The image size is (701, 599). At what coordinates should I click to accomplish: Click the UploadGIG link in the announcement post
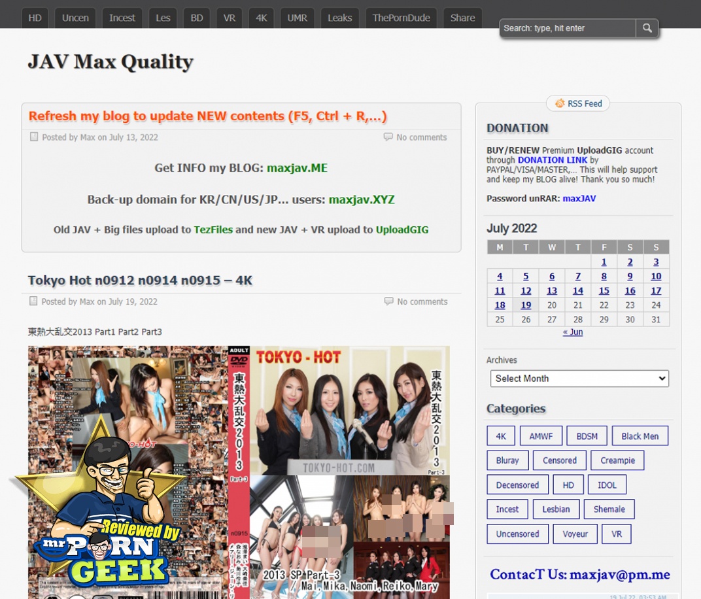coord(402,230)
